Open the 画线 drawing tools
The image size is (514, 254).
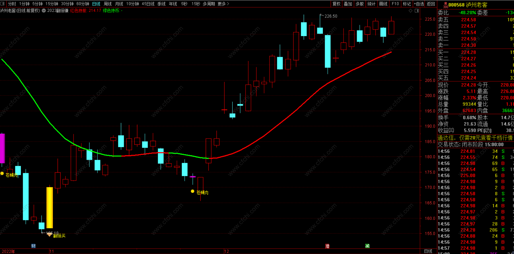tap(383, 4)
